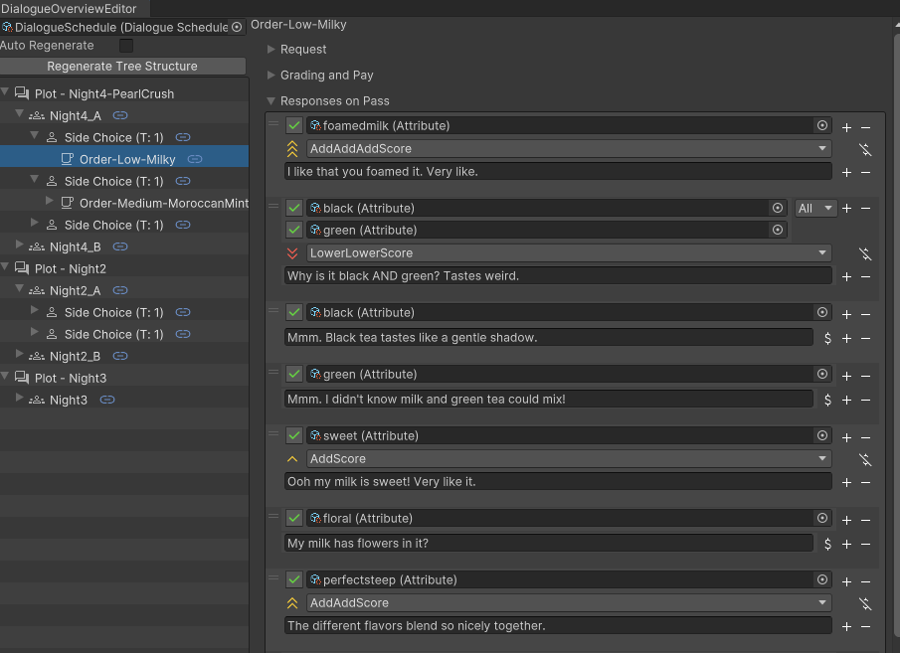
Task: Click link icon beside Night4_A
Action: click(x=120, y=115)
